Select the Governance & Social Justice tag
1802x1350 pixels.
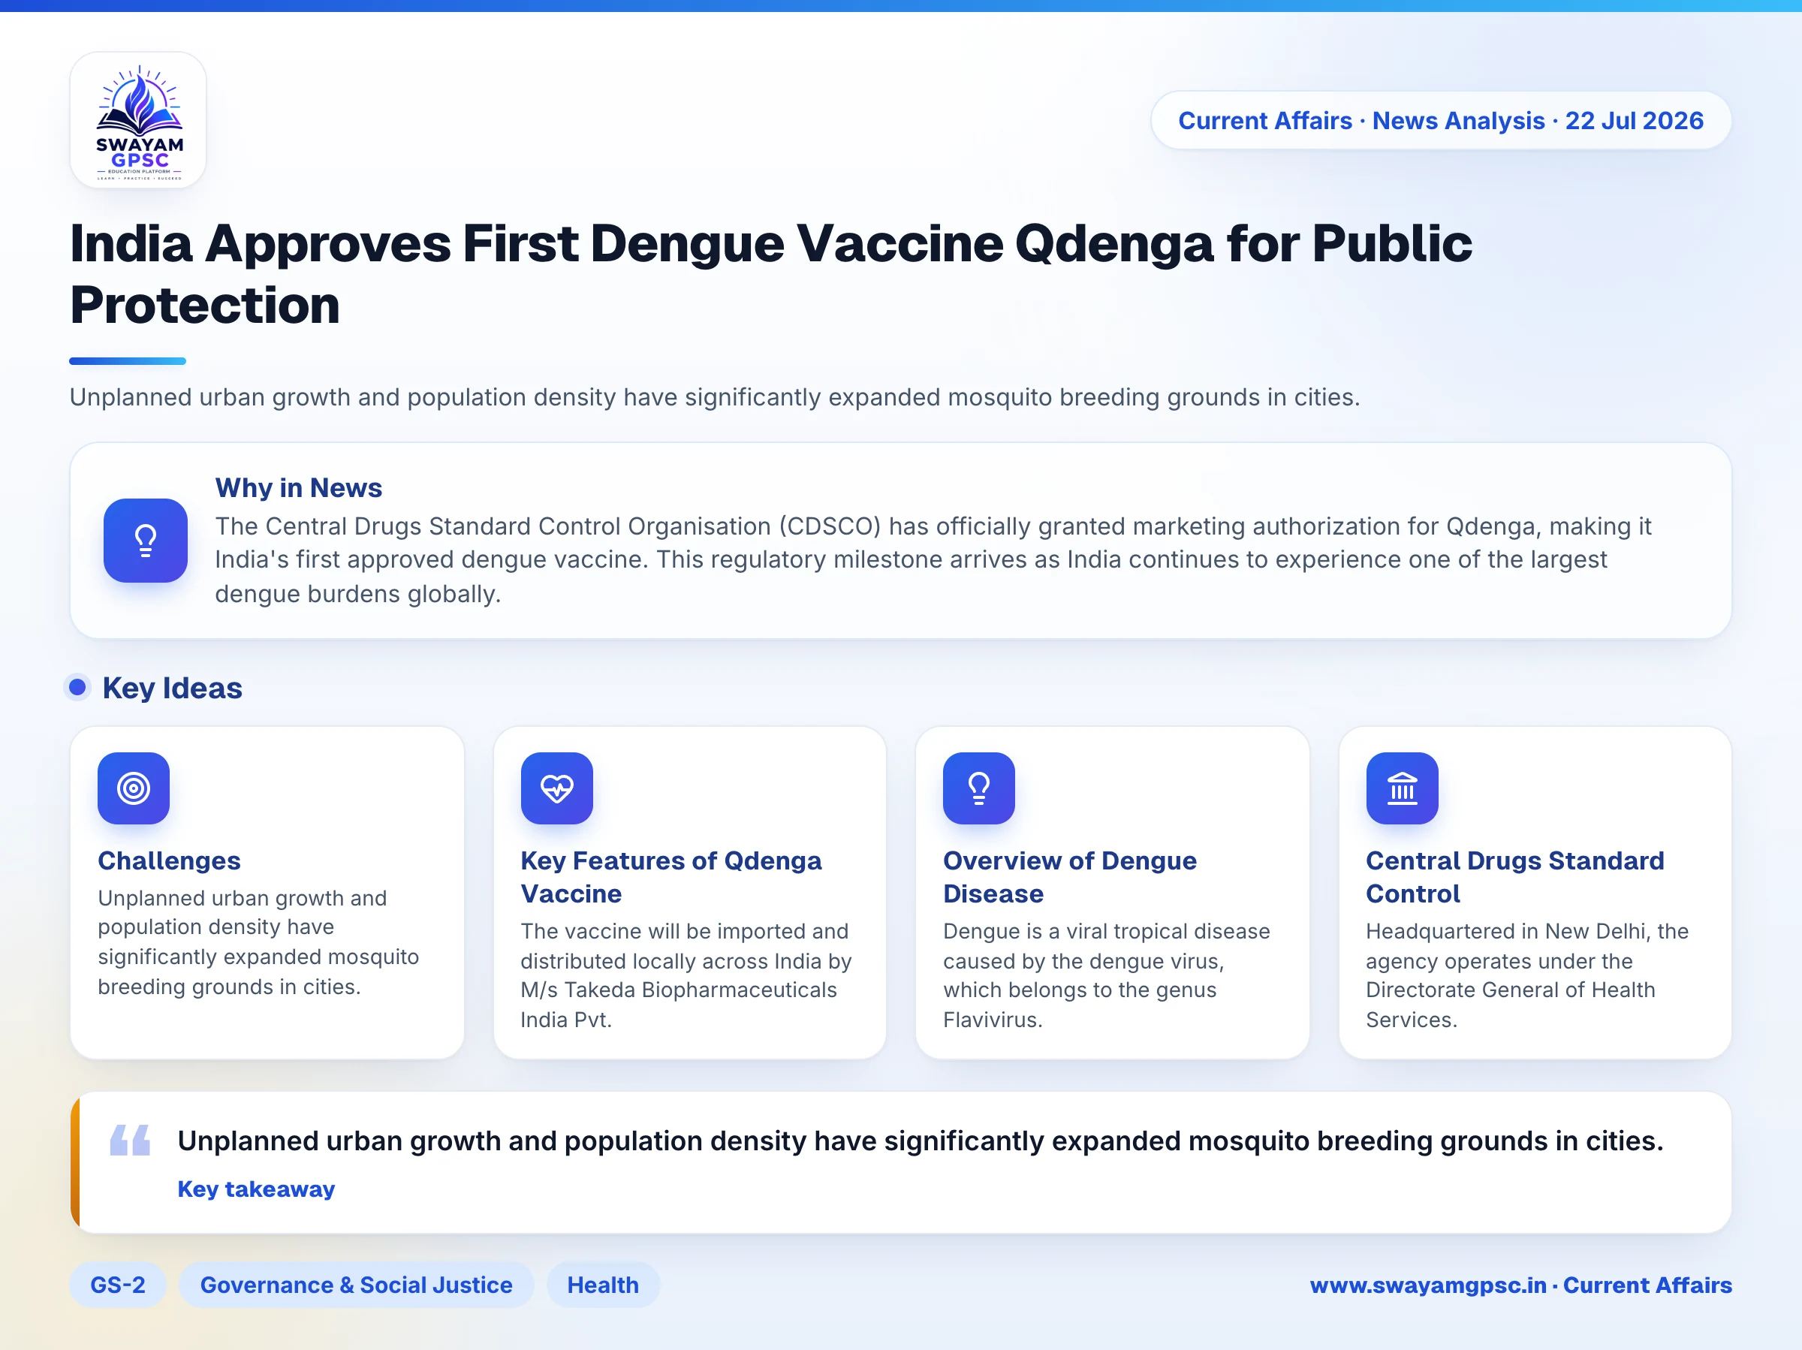(356, 1285)
